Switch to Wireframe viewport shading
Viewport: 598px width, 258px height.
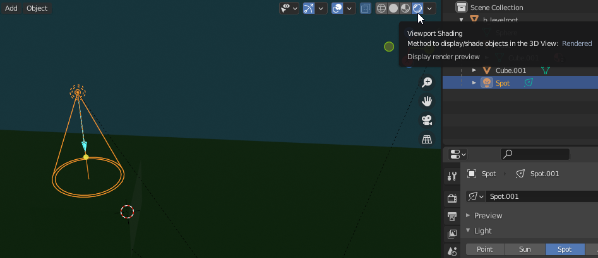[x=381, y=8]
